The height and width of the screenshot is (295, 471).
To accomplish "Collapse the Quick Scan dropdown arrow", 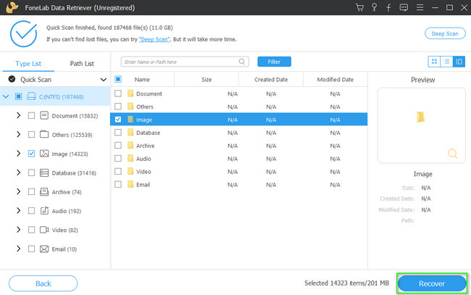I will coord(104,80).
